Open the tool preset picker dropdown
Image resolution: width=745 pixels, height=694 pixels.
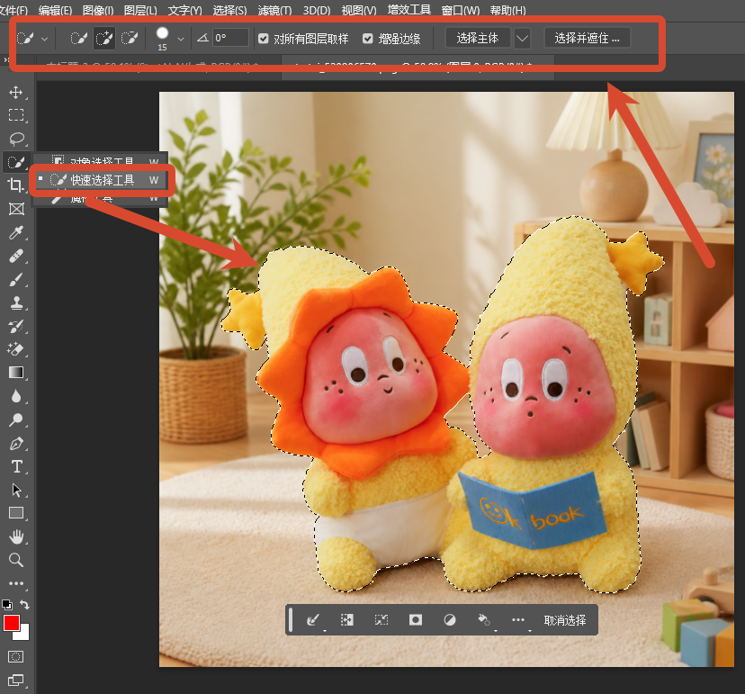[45, 39]
